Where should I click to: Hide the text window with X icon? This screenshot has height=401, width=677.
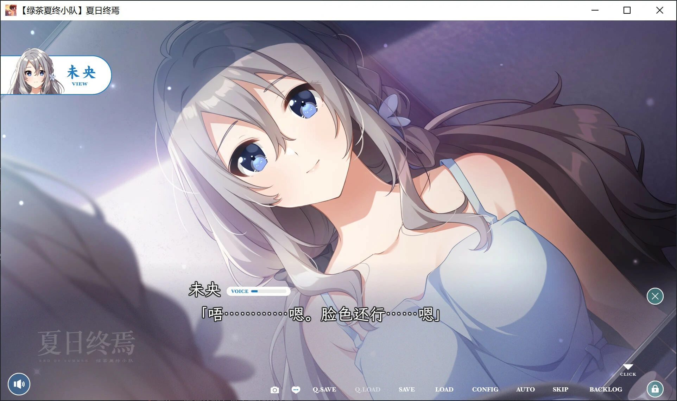(655, 296)
